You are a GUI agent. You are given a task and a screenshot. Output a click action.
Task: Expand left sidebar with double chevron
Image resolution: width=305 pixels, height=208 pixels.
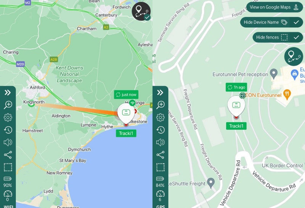click(x=8, y=92)
